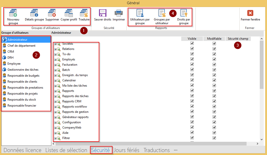Screen dimensions: 267x155
Task: Click the Supprimer group icon
Action: (x=52, y=13)
